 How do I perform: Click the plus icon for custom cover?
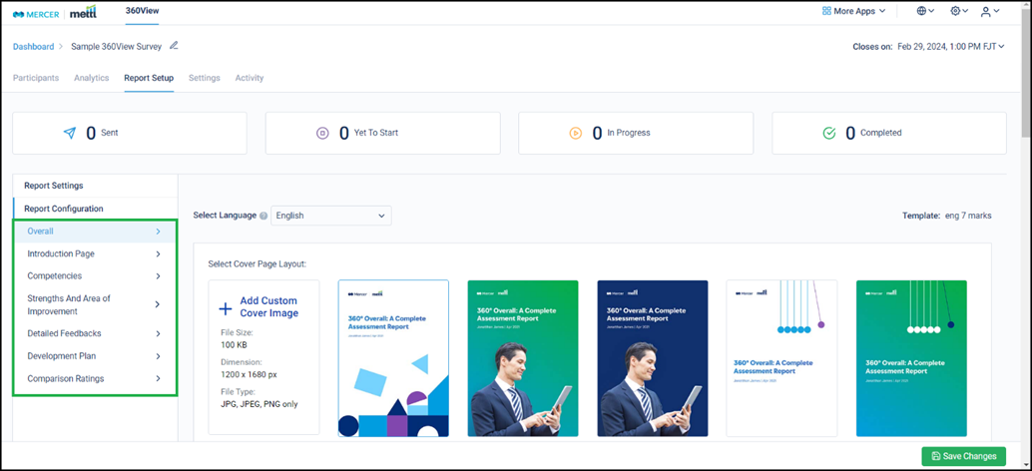pyautogui.click(x=226, y=308)
